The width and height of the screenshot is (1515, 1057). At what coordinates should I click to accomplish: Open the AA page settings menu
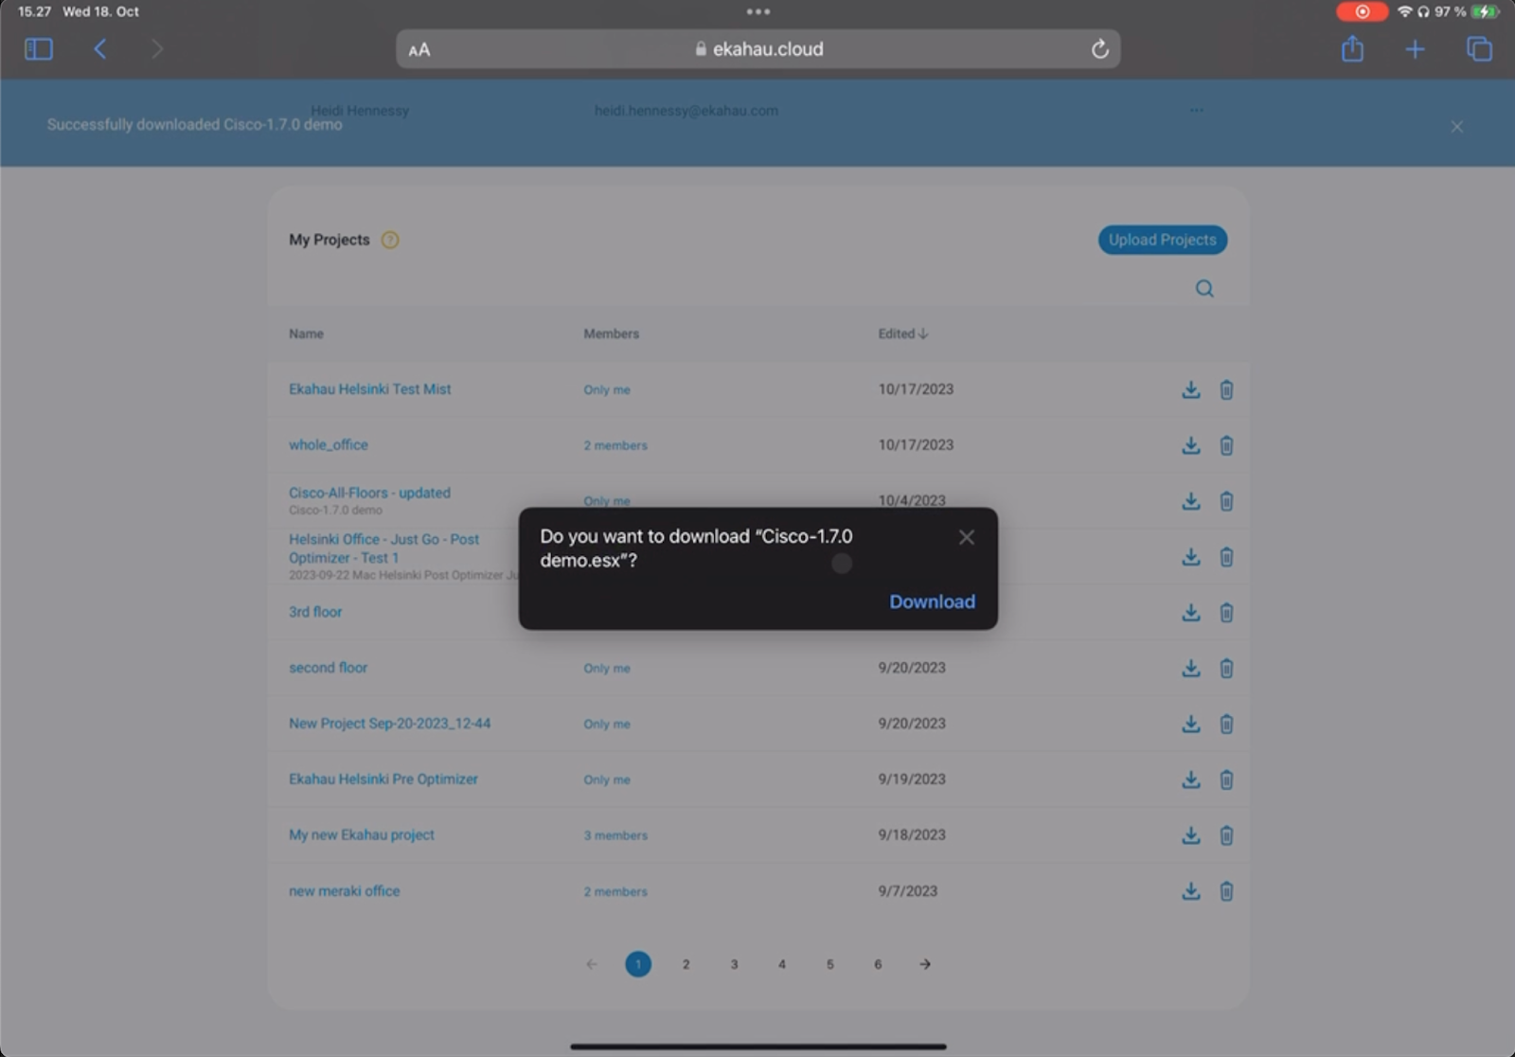(x=419, y=50)
